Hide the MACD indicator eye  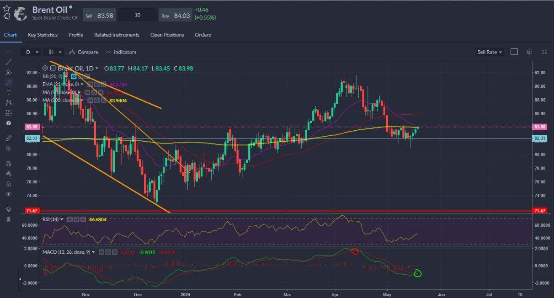[101, 252]
